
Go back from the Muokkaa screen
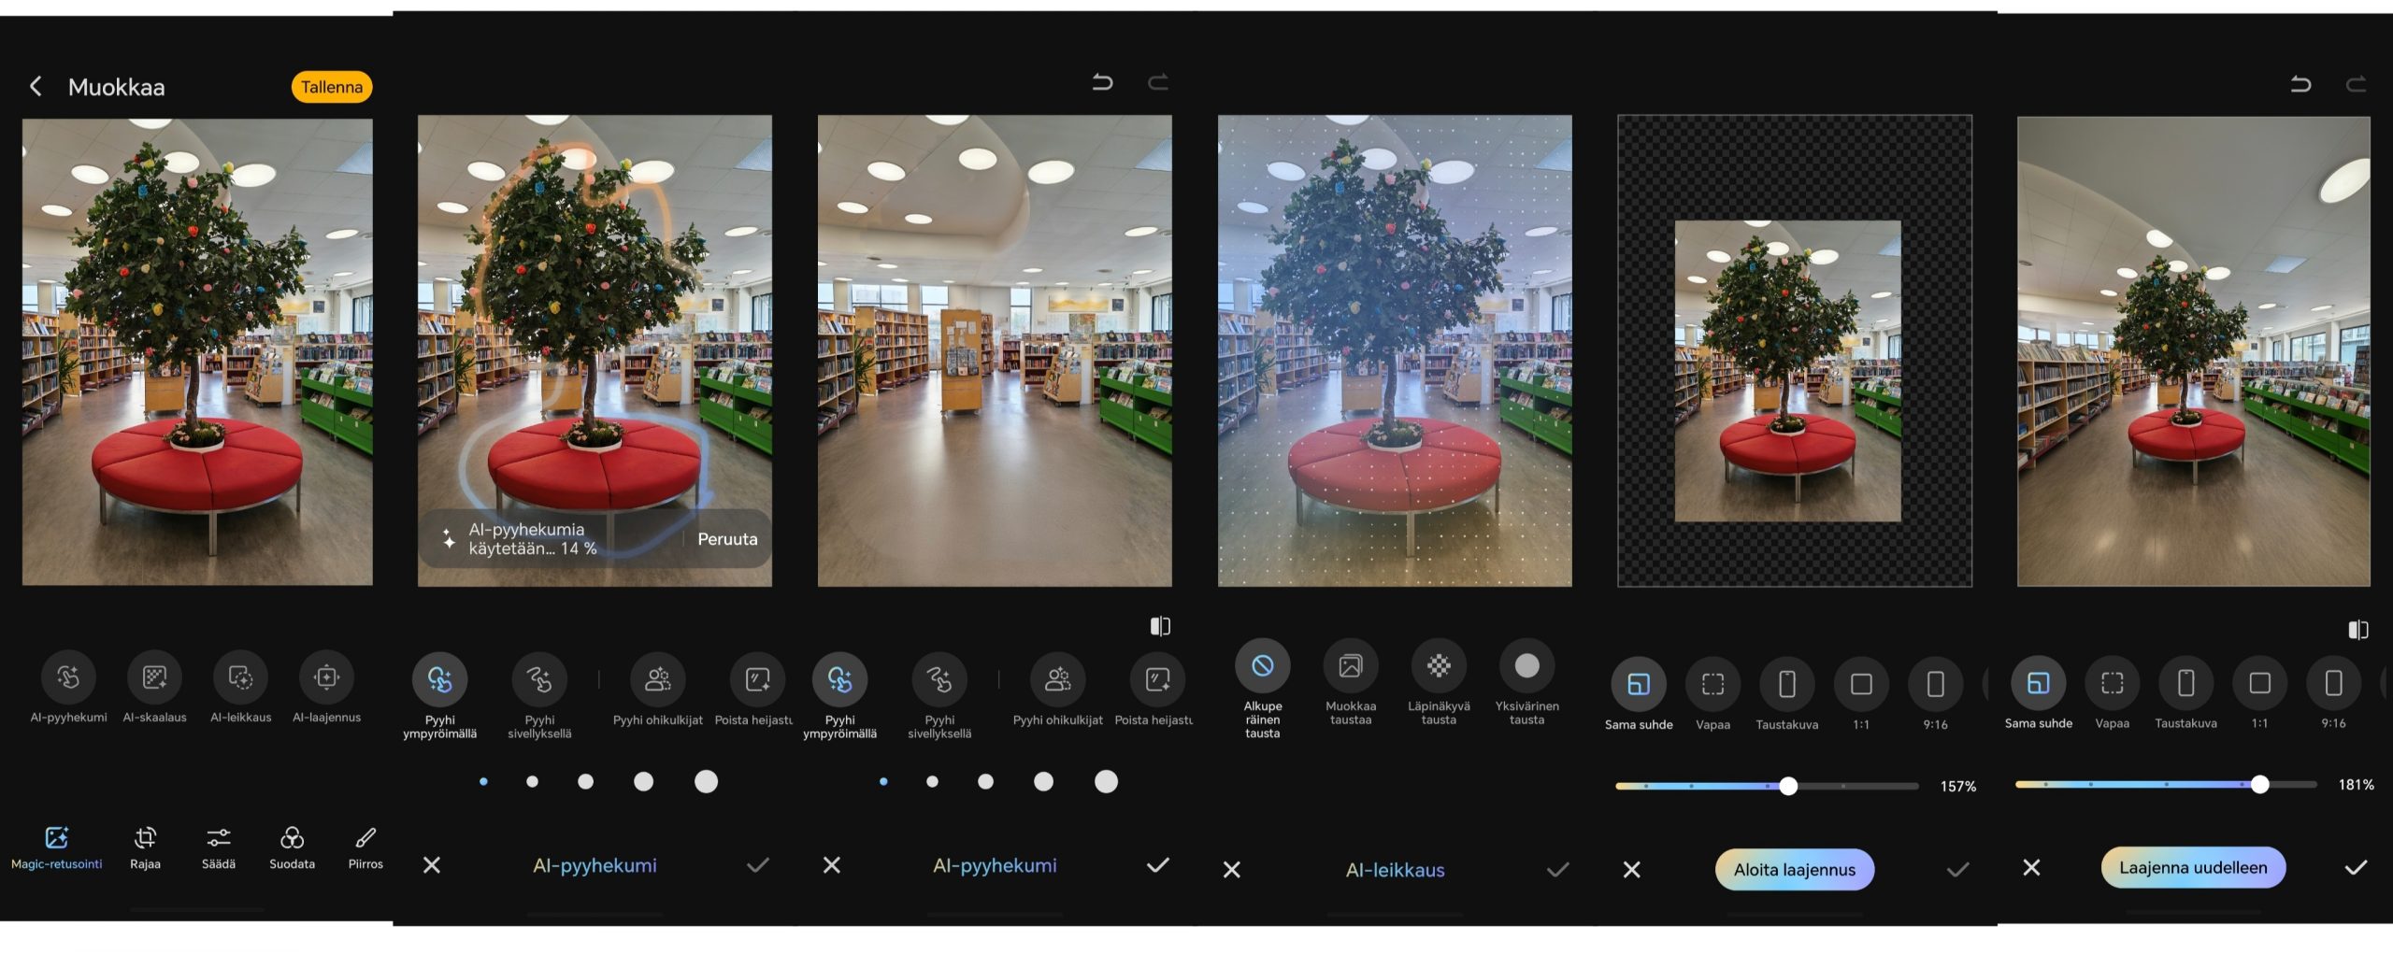pos(36,87)
